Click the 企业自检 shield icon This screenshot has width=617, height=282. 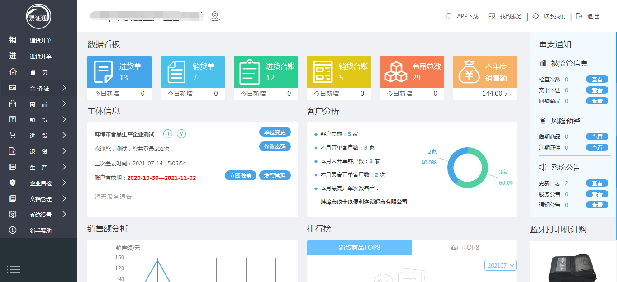[13, 183]
